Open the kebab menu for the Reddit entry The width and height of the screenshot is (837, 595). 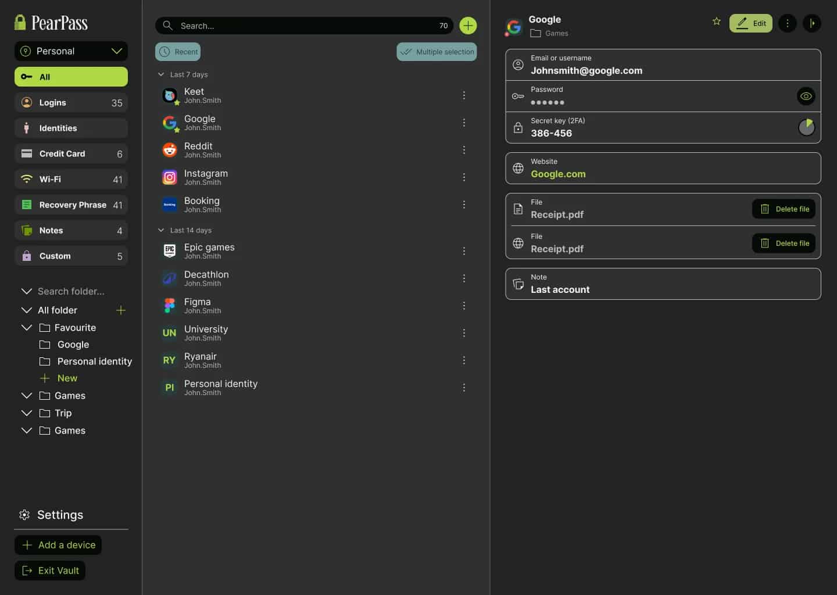click(464, 150)
